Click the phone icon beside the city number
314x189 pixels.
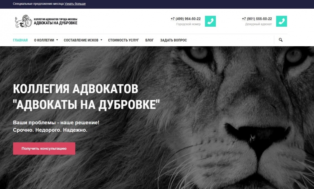coord(210,21)
